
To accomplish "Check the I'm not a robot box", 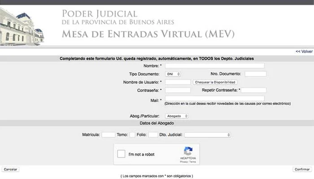I will pos(121,154).
